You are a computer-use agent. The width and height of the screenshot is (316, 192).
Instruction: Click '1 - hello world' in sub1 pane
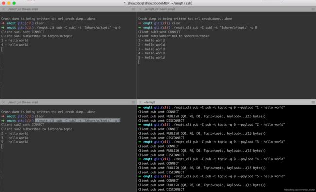15,40
